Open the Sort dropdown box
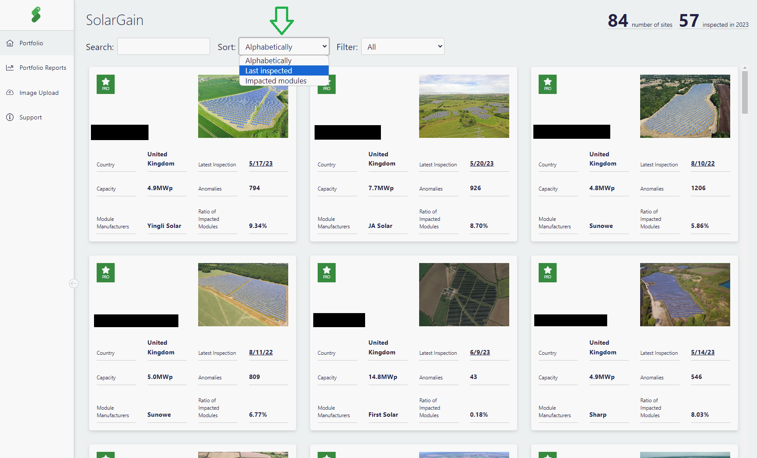757x458 pixels. [x=284, y=47]
